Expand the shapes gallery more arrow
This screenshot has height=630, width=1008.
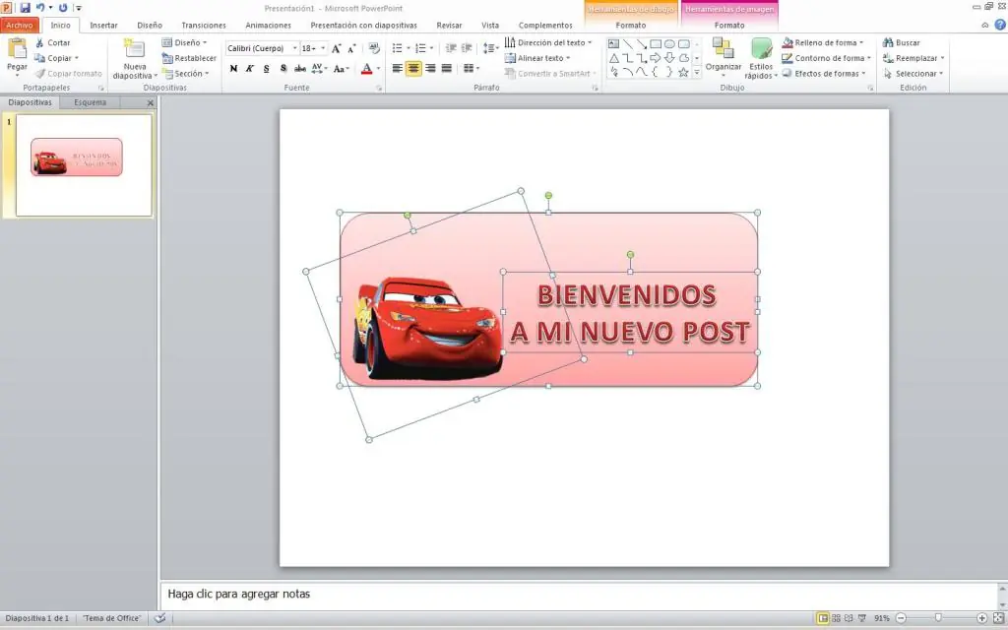click(696, 73)
